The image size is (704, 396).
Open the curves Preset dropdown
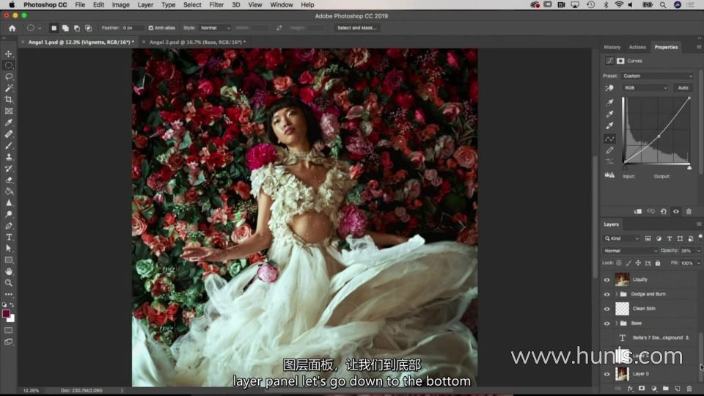(x=658, y=76)
